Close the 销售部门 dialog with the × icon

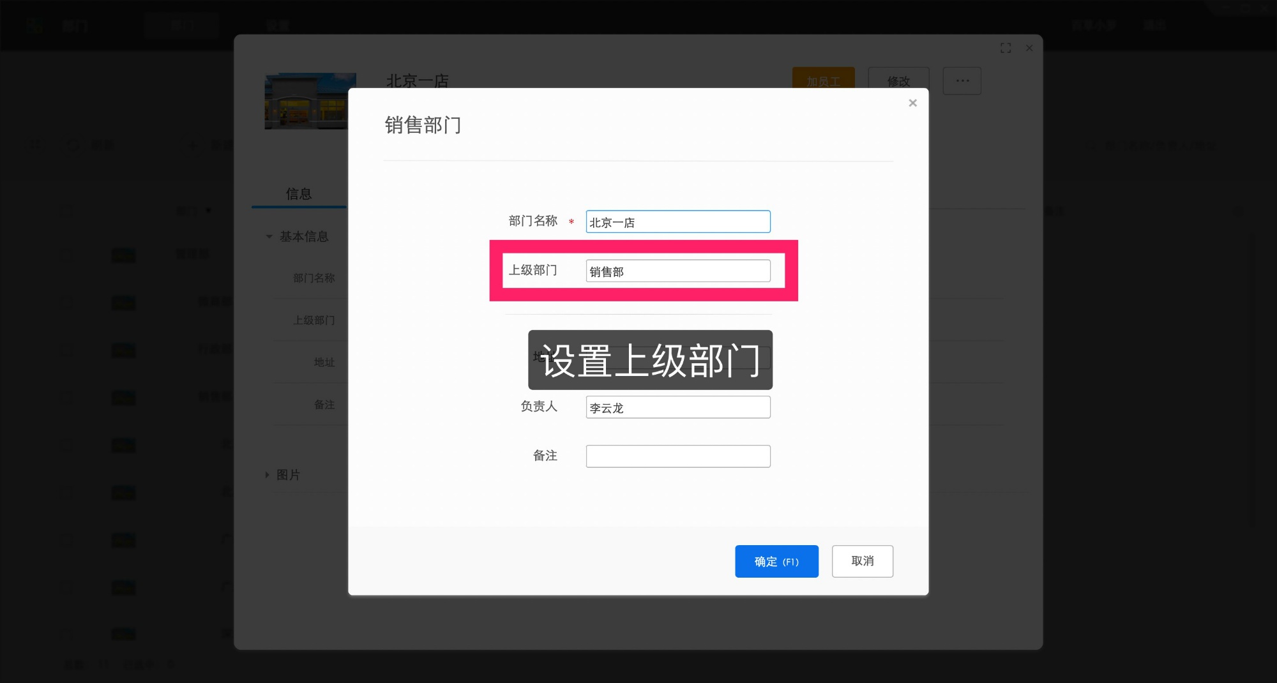912,103
